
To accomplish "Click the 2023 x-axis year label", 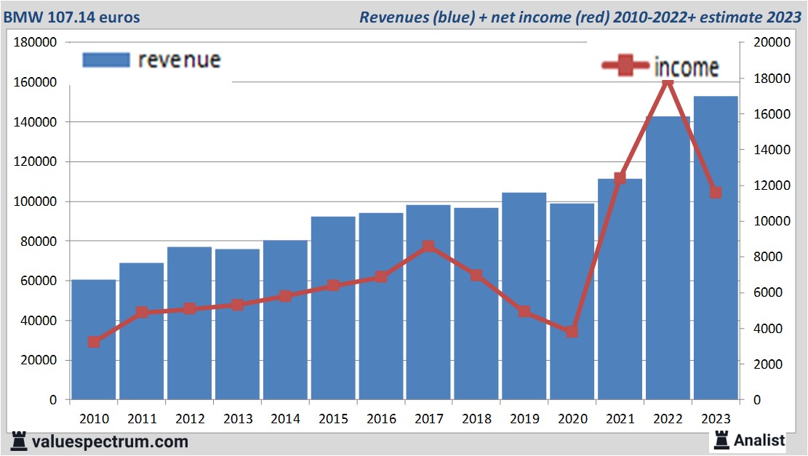I will (x=716, y=418).
